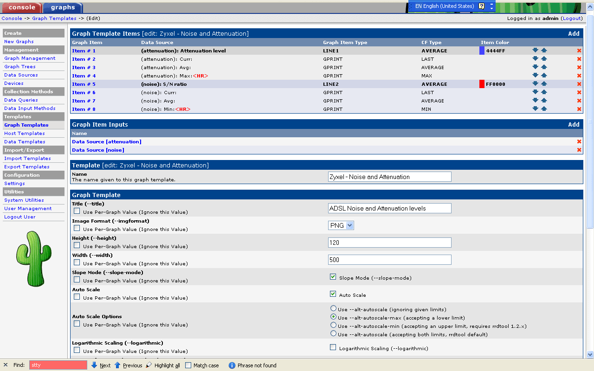This screenshot has height=371, width=594.
Task: Switch to the graphs tab
Action: point(63,7)
